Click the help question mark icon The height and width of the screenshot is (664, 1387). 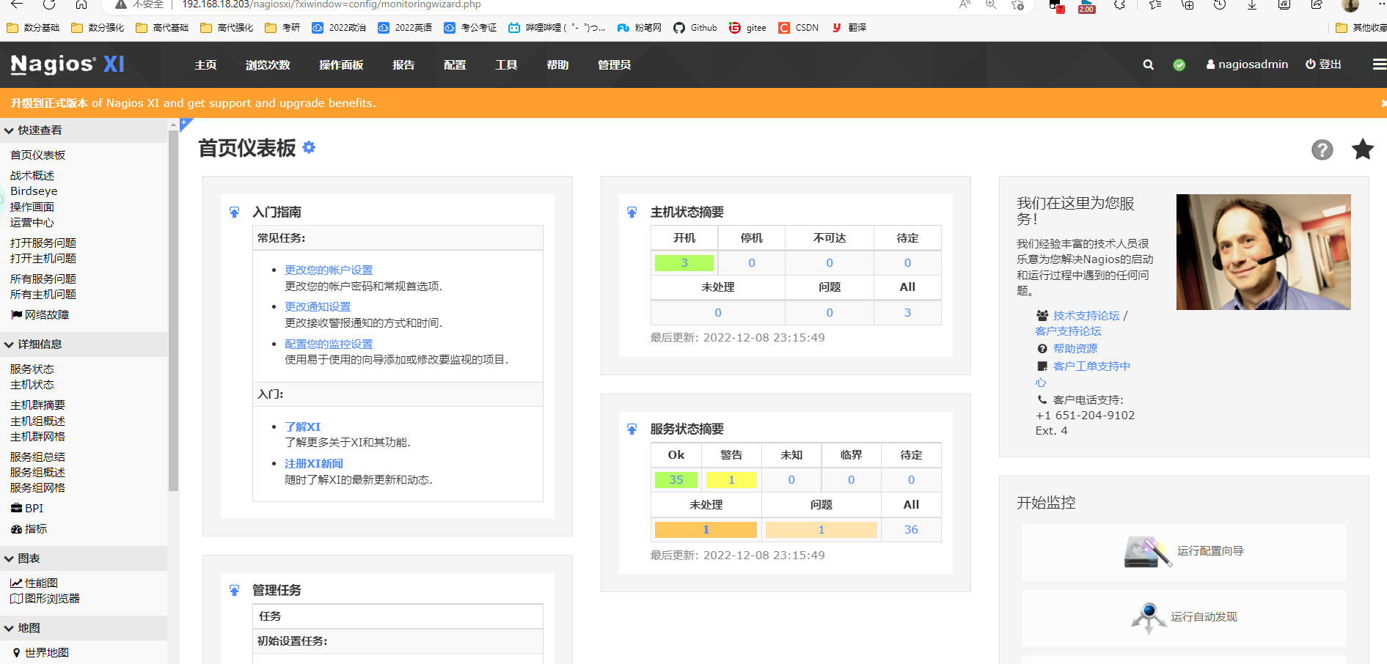coord(1322,150)
